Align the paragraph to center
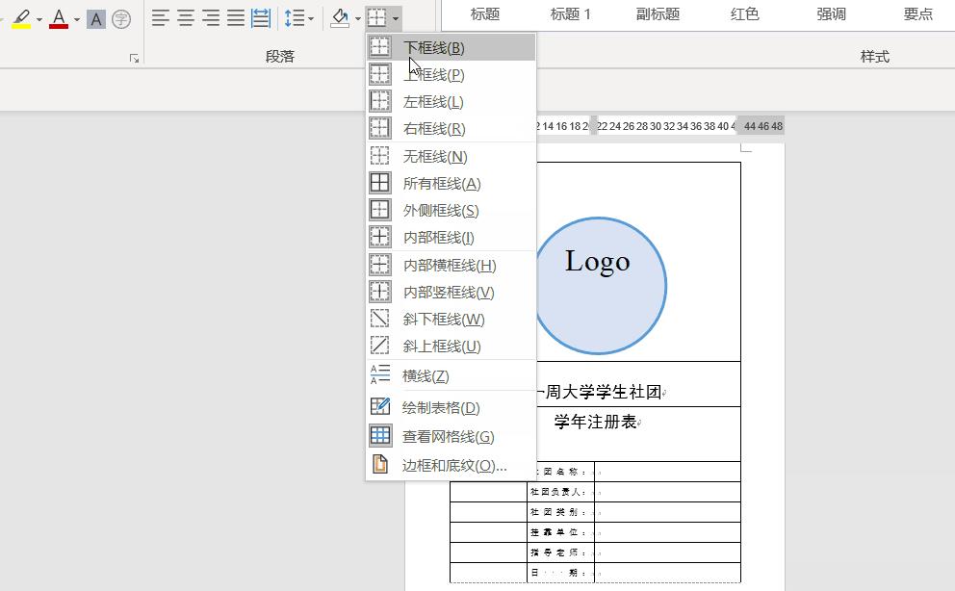This screenshot has width=955, height=591. (185, 17)
